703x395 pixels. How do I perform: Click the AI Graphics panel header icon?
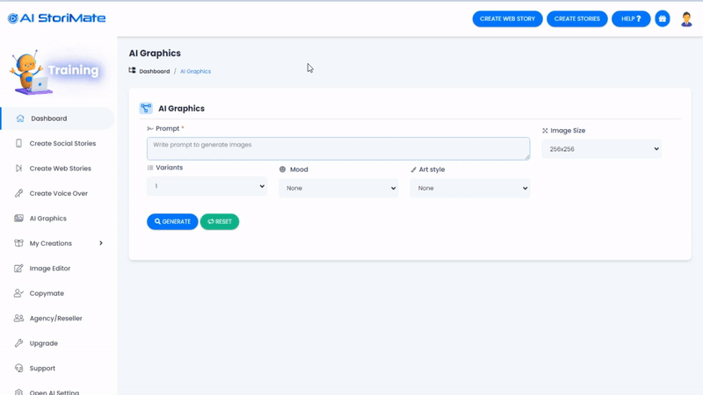(146, 108)
